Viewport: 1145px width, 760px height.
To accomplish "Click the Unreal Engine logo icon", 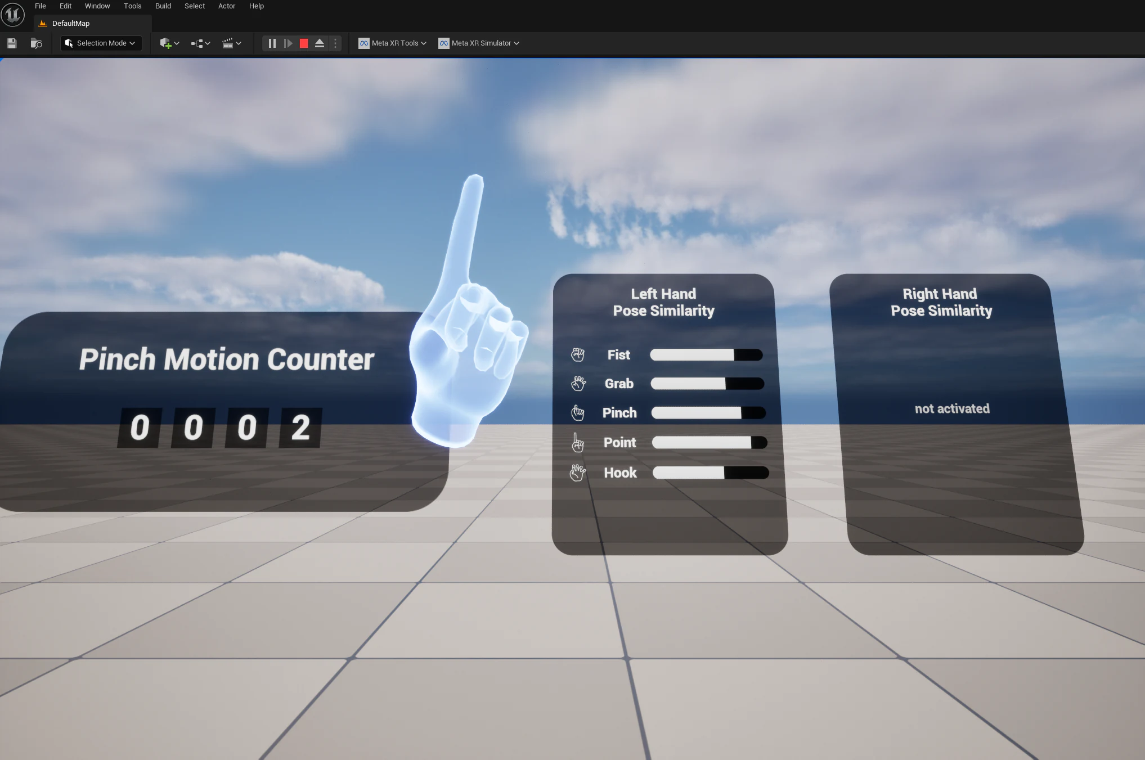I will click(13, 15).
